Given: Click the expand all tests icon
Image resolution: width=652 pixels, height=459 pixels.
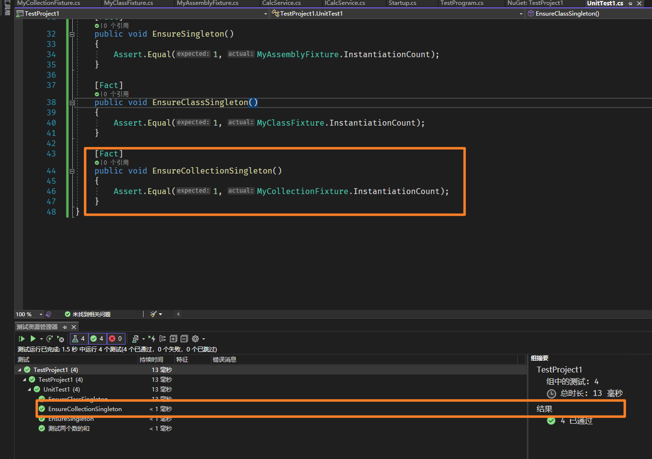Looking at the screenshot, I should (173, 339).
